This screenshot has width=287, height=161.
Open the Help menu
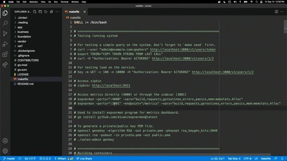coord(84,2)
